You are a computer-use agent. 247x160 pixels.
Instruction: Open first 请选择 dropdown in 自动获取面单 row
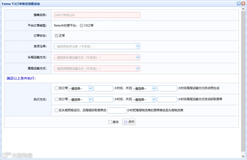[x=80, y=99]
